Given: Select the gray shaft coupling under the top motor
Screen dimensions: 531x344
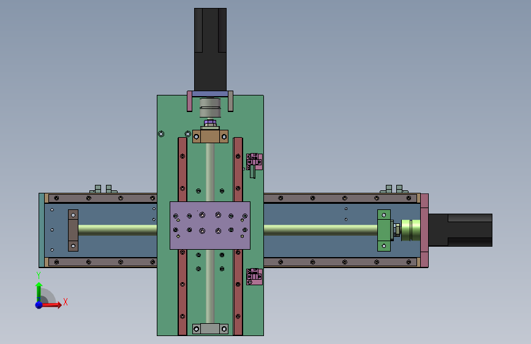Looking at the screenshot, I should [x=210, y=108].
